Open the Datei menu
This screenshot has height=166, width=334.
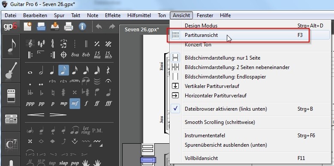[10, 15]
